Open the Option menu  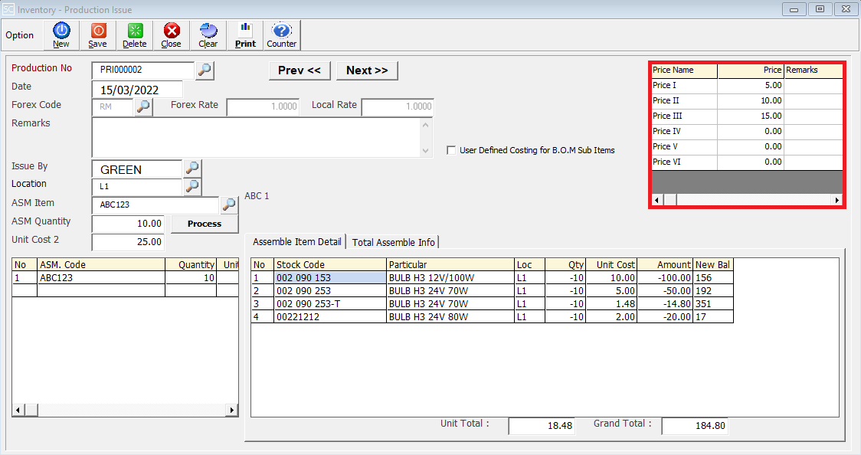(20, 35)
